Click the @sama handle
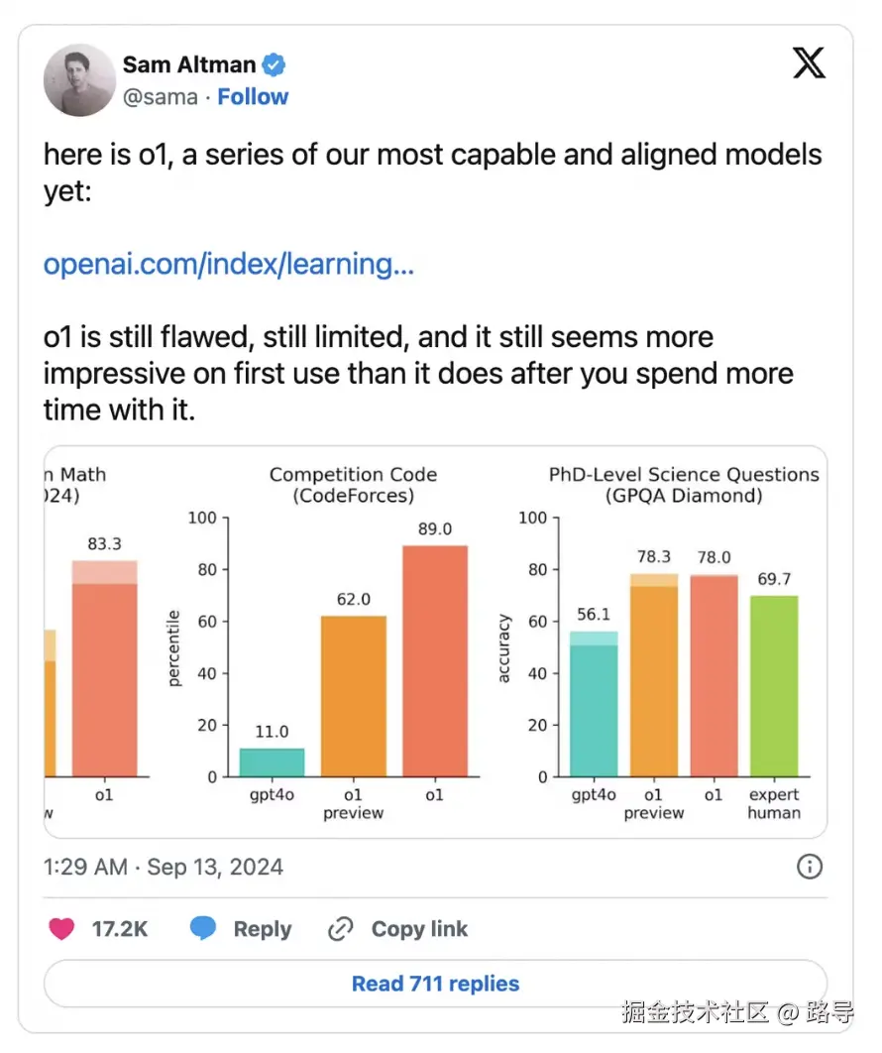 point(161,97)
